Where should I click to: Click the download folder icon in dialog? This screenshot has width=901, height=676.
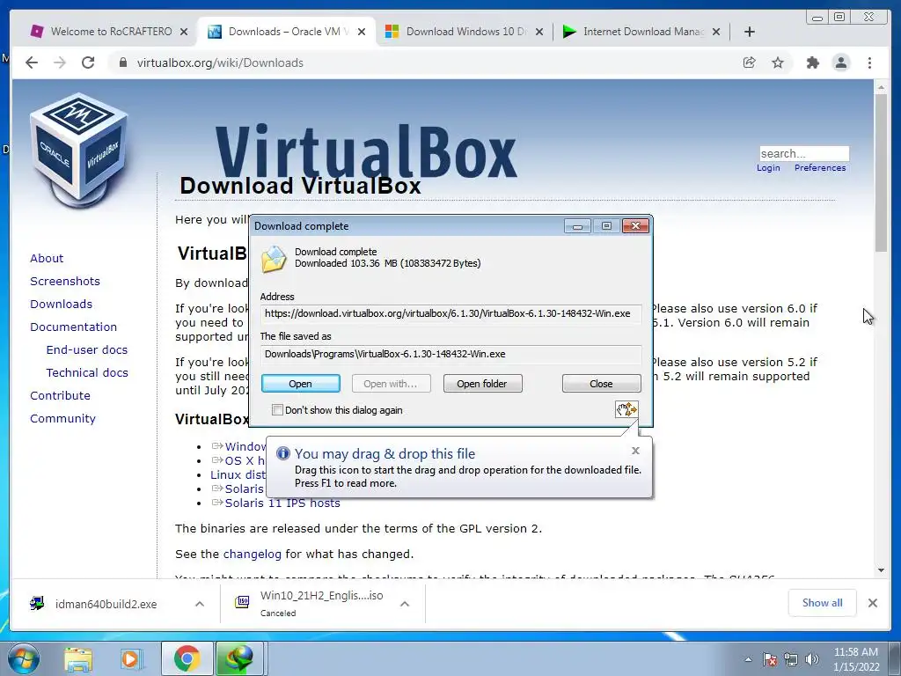[274, 259]
